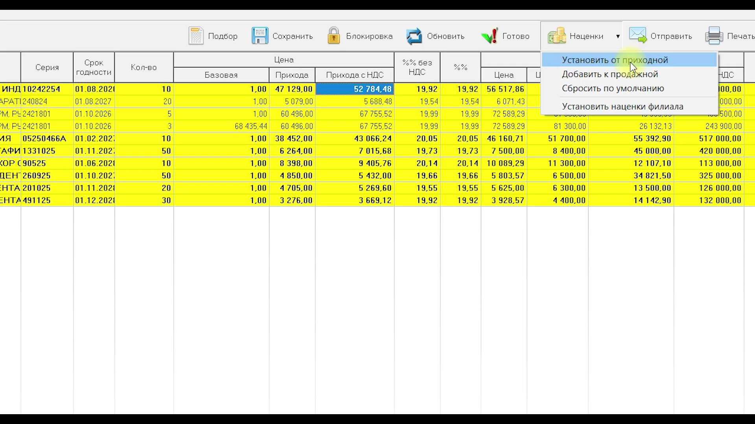Click expiry date 01.12.2028 cell
Screen dimensions: 755x424
[x=94, y=200]
